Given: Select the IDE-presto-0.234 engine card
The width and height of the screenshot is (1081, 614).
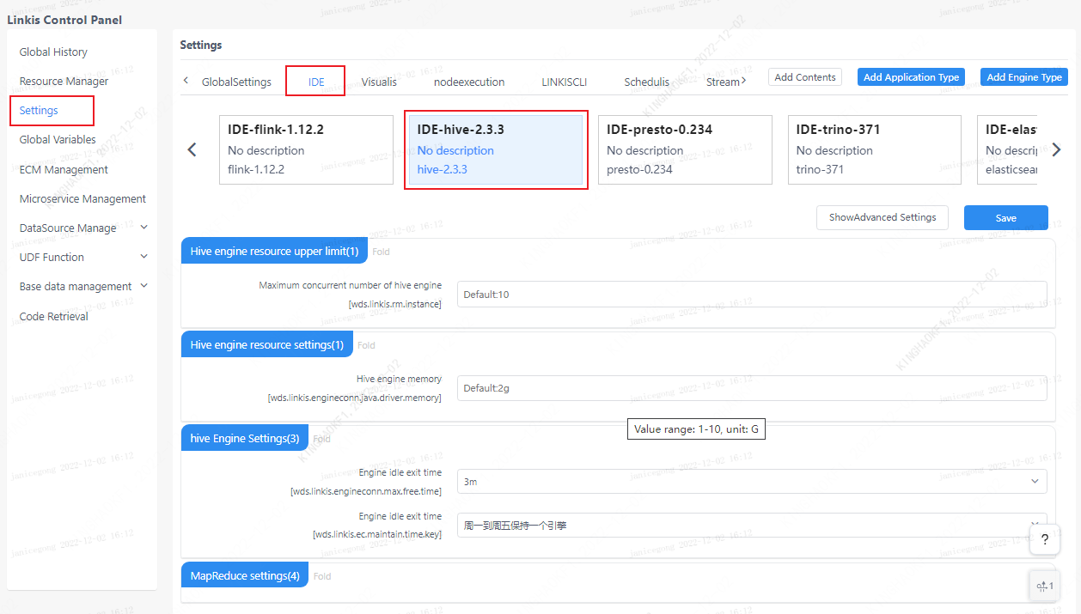Looking at the screenshot, I should [x=685, y=149].
